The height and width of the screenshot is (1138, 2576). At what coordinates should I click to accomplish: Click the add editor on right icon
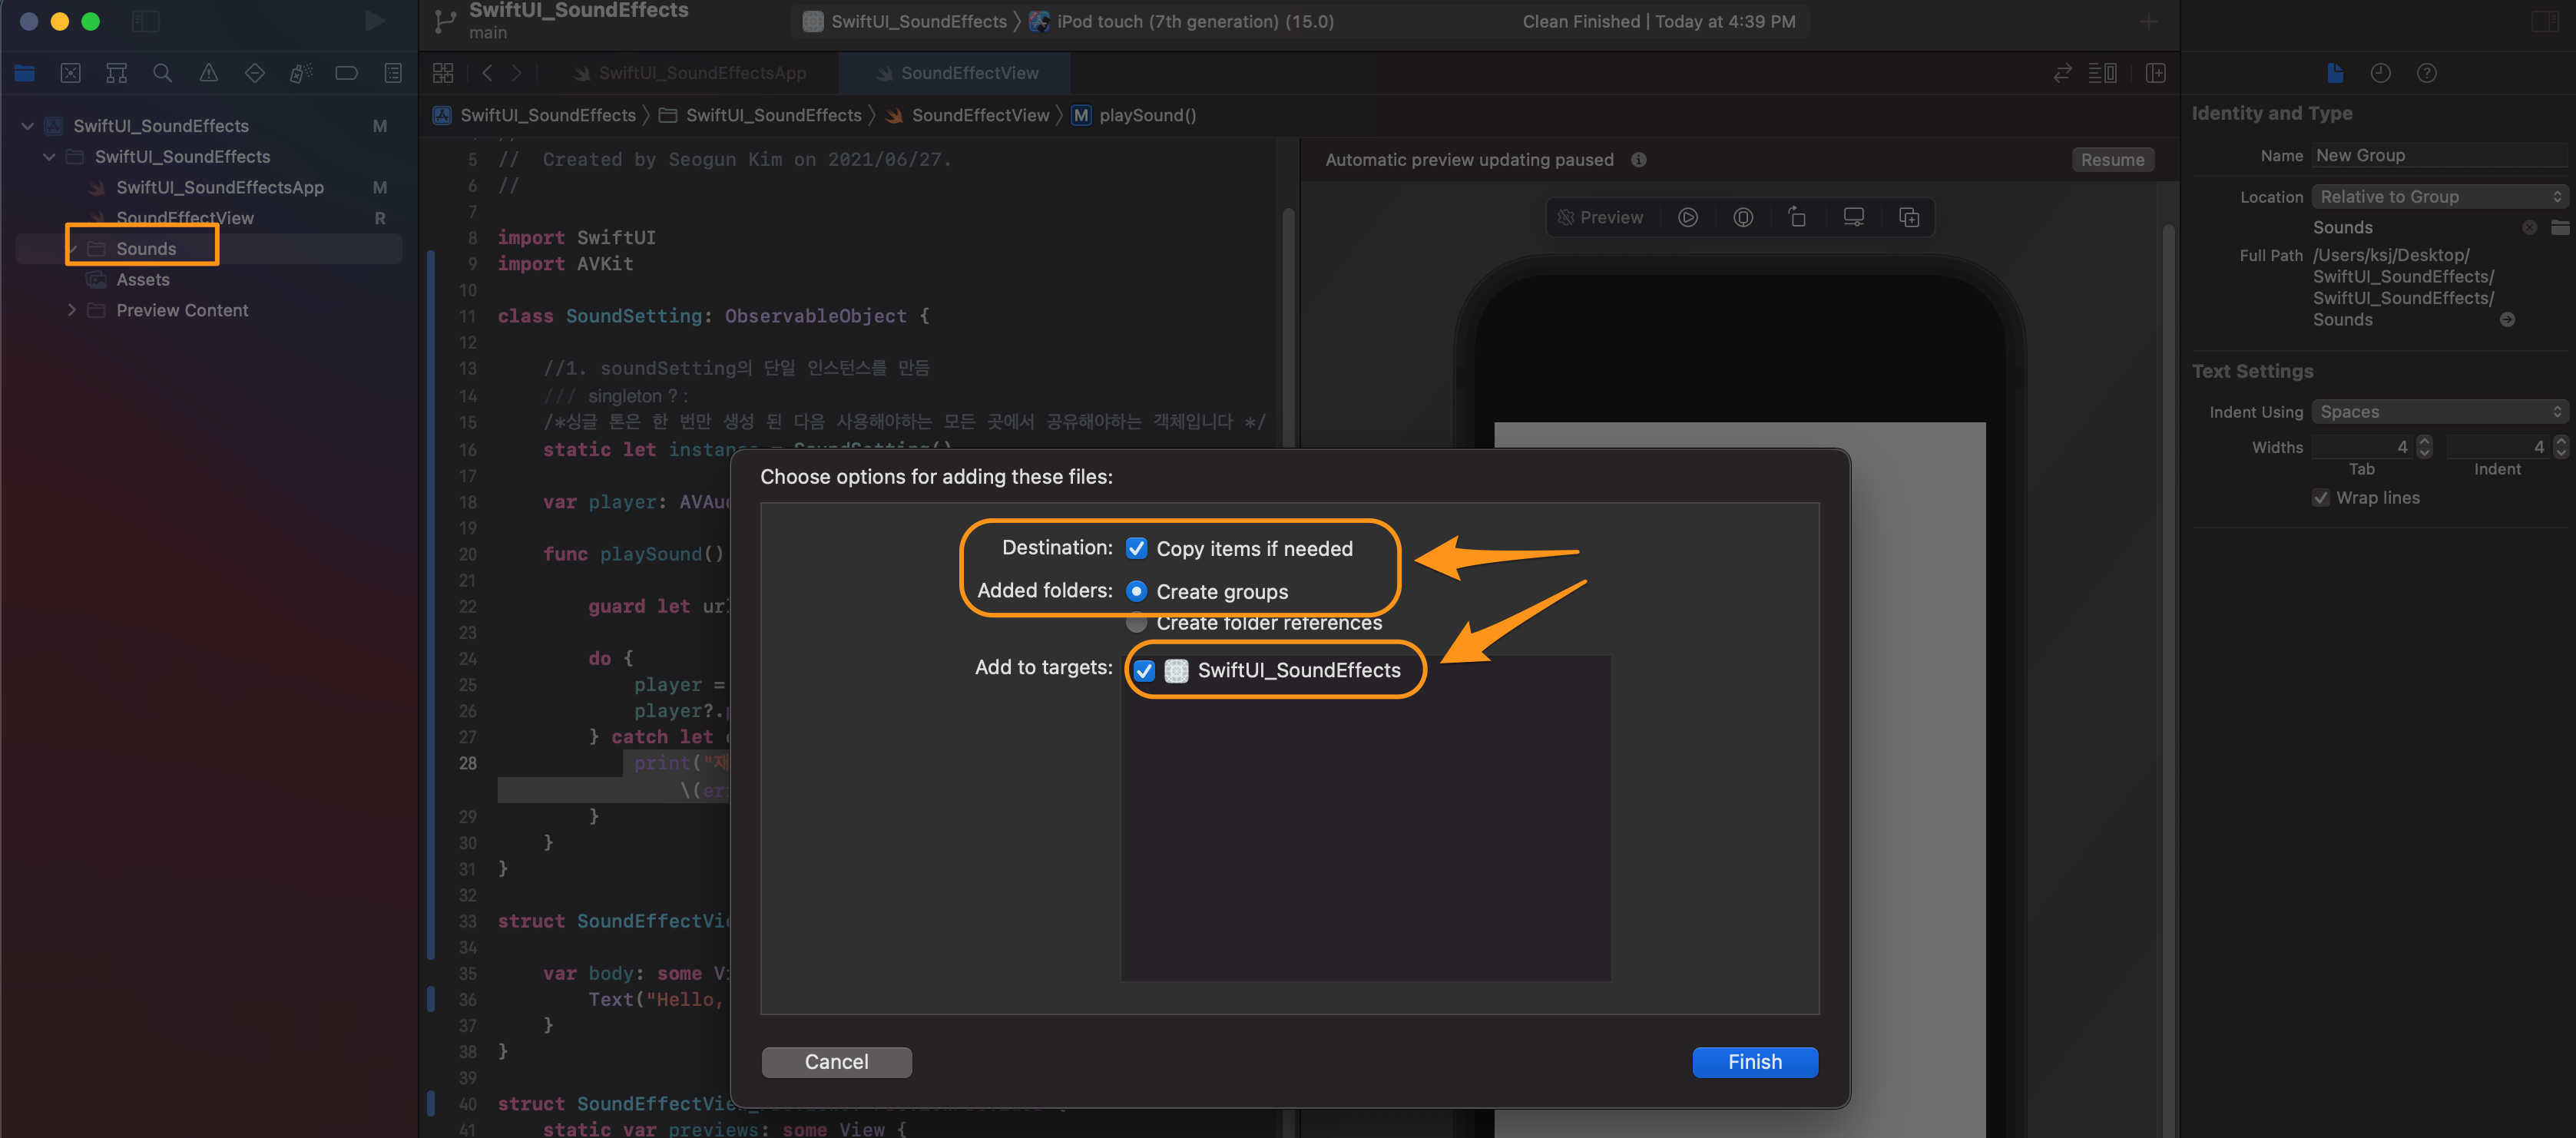pos(2155,73)
